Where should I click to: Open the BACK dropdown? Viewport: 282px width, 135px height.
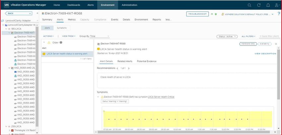pyautogui.click(x=19, y=13)
